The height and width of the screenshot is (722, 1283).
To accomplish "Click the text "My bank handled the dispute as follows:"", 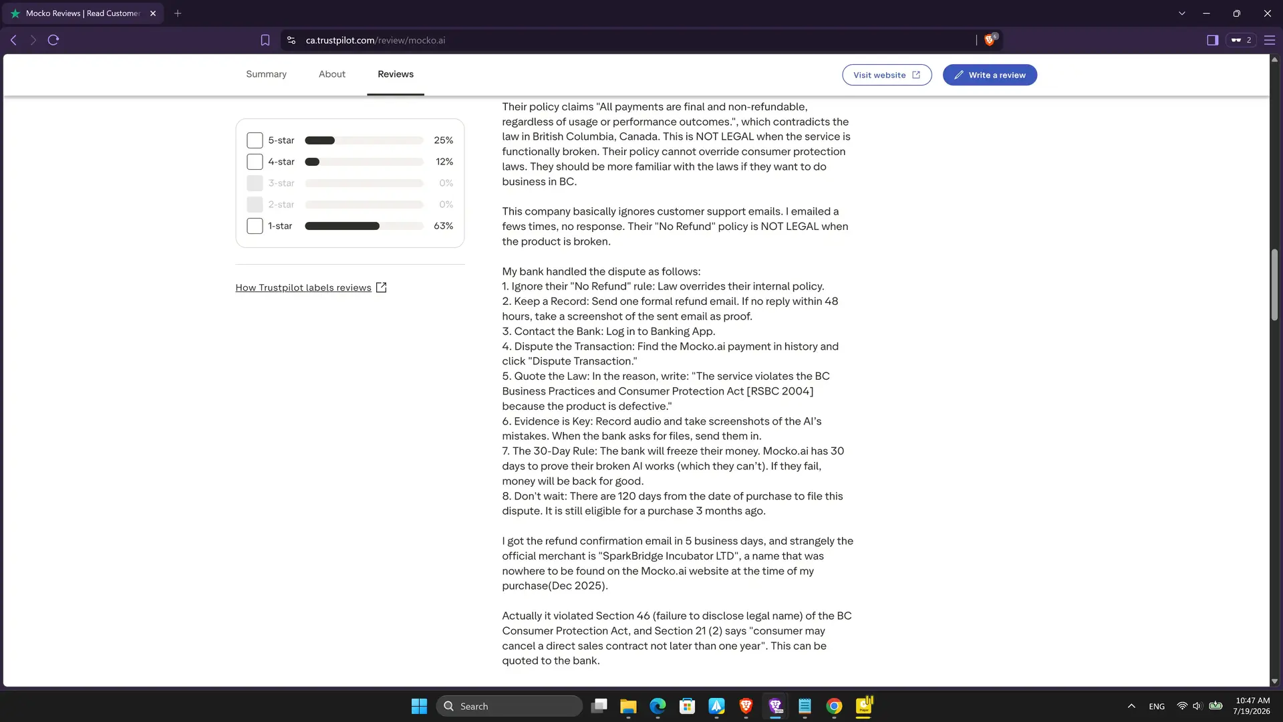I will click(601, 271).
